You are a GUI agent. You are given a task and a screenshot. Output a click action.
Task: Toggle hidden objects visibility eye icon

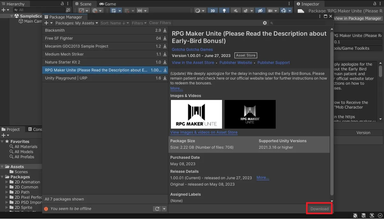pyautogui.click(x=260, y=11)
